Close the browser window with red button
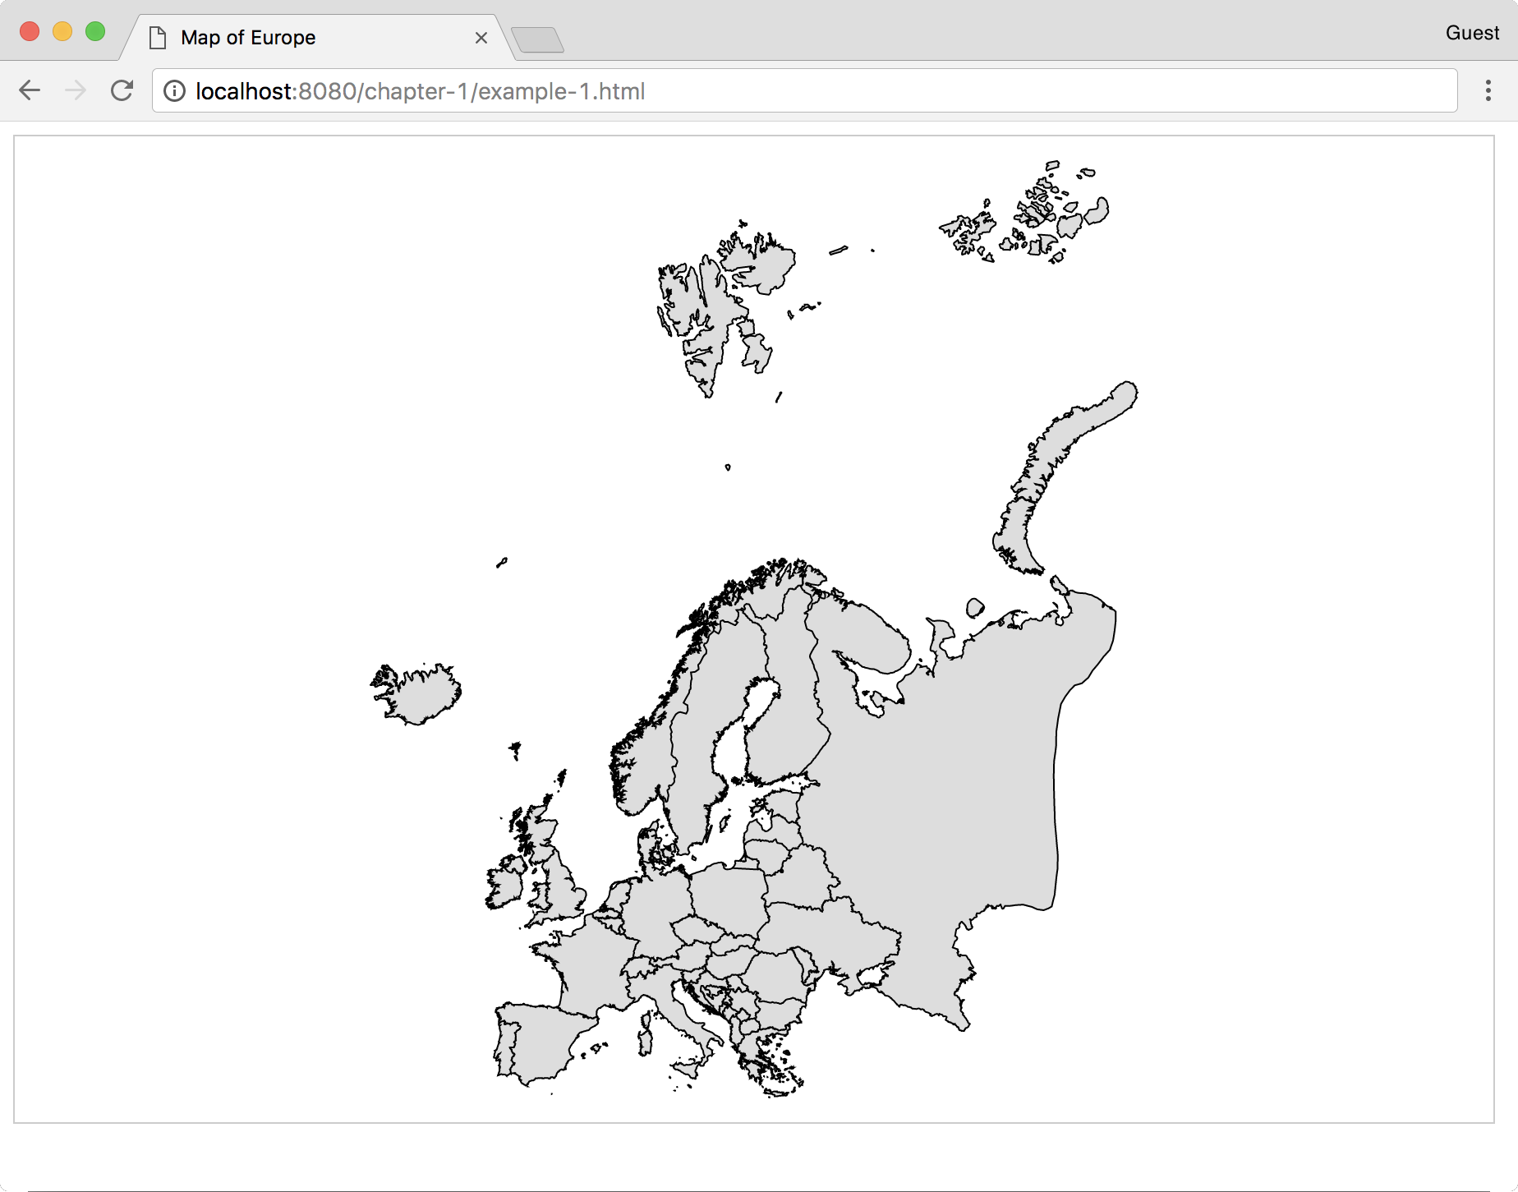Image resolution: width=1518 pixels, height=1192 pixels. [30, 32]
